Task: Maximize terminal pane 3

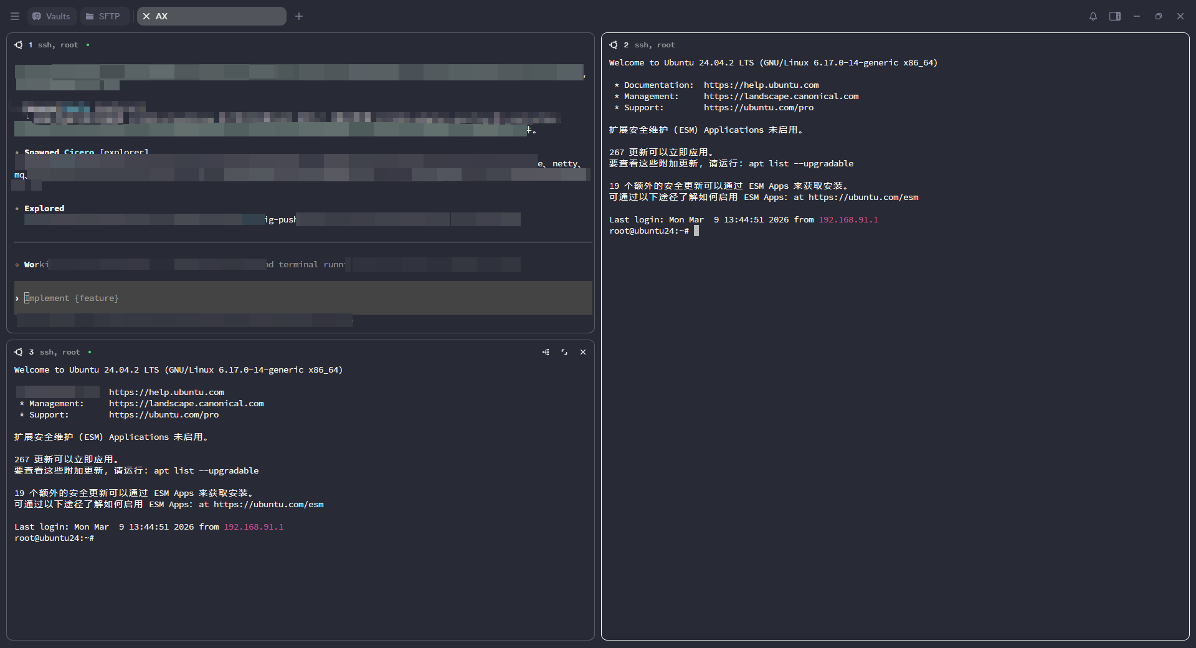Action: pos(564,352)
